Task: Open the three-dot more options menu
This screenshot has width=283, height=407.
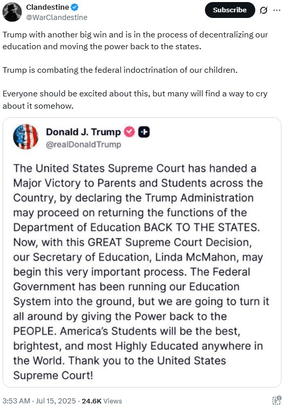Action: pos(276,10)
